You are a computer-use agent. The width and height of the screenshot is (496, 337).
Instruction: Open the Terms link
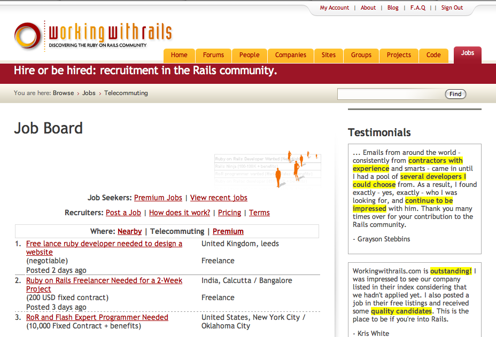click(259, 213)
